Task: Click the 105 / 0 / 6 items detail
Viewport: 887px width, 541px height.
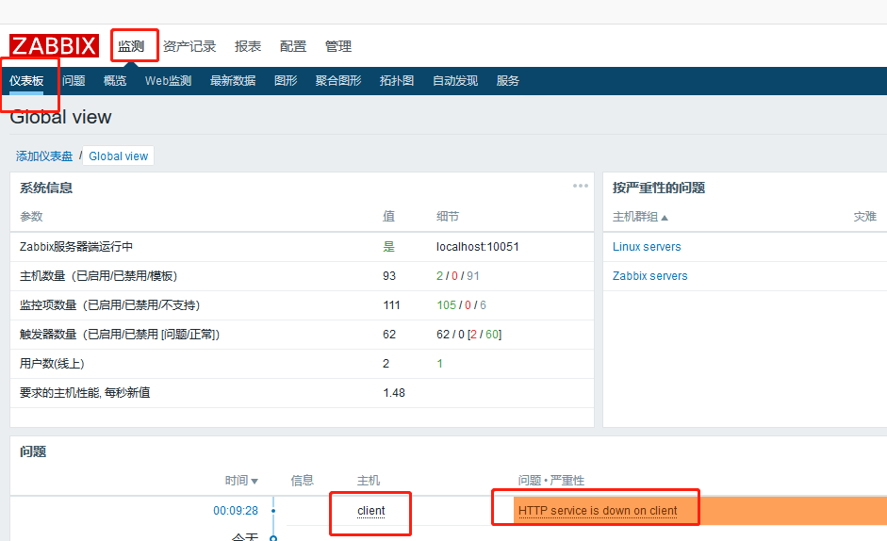Action: tap(461, 305)
